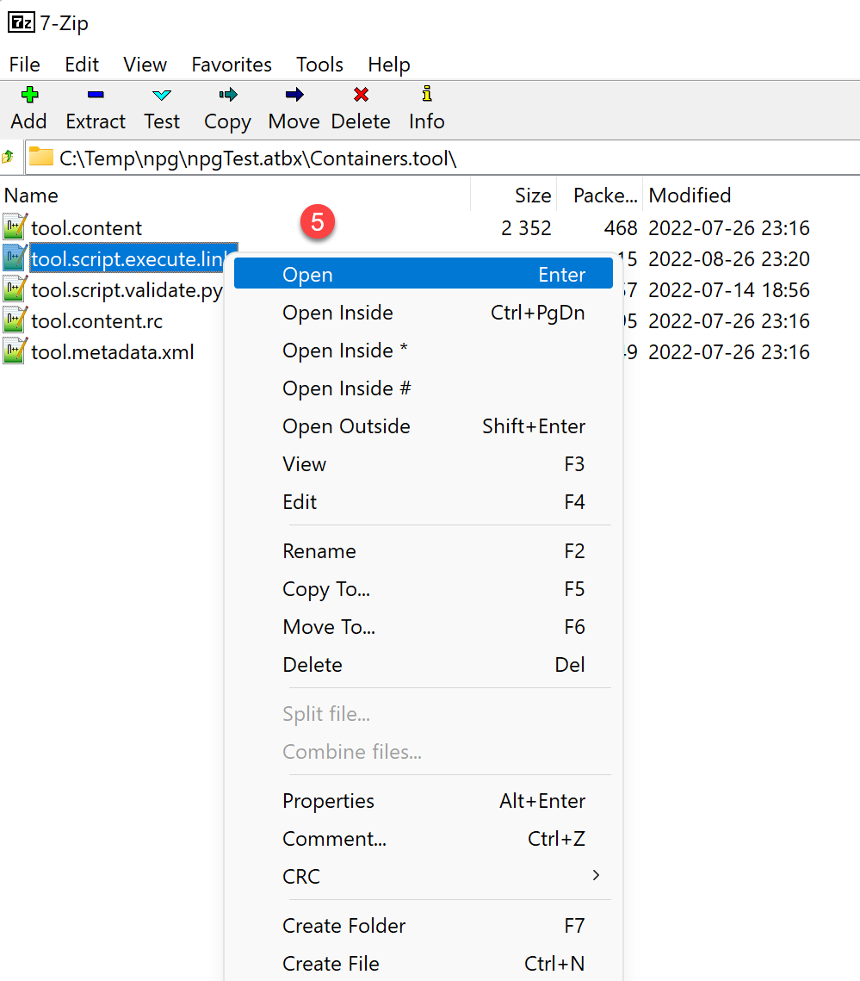Choose Properties in context menu
Viewport: 860px width, 981px height.
pyautogui.click(x=424, y=801)
